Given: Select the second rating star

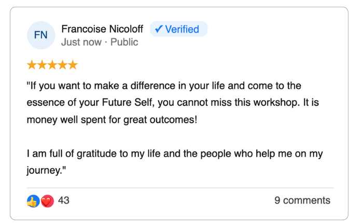Looking at the screenshot, I should [x=41, y=65].
